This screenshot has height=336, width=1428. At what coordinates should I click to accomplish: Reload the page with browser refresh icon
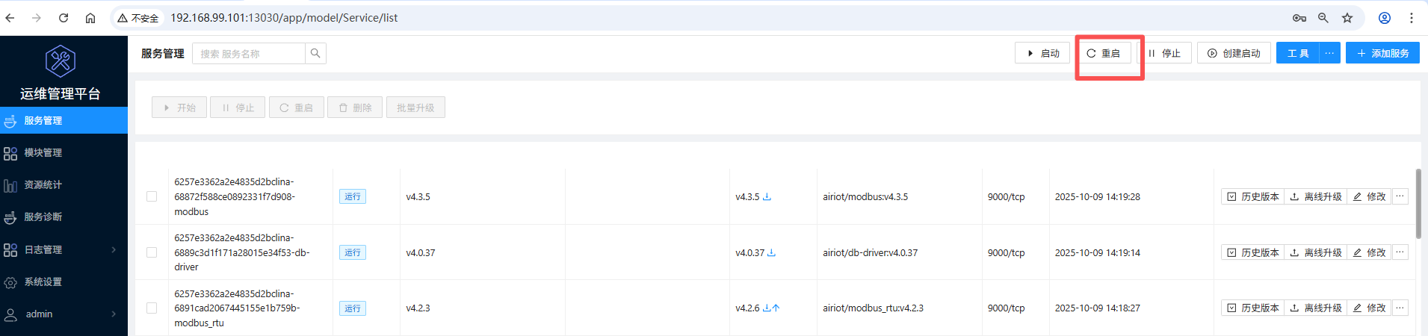tap(64, 18)
